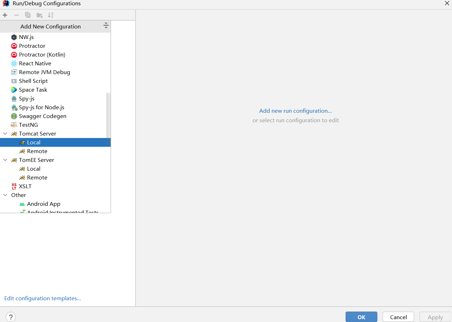Pick the React Native configuration type
Image resolution: width=452 pixels, height=322 pixels.
point(55,64)
